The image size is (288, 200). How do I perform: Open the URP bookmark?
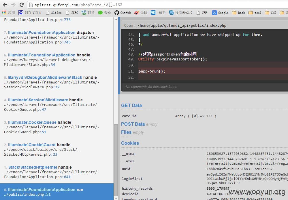202,13
